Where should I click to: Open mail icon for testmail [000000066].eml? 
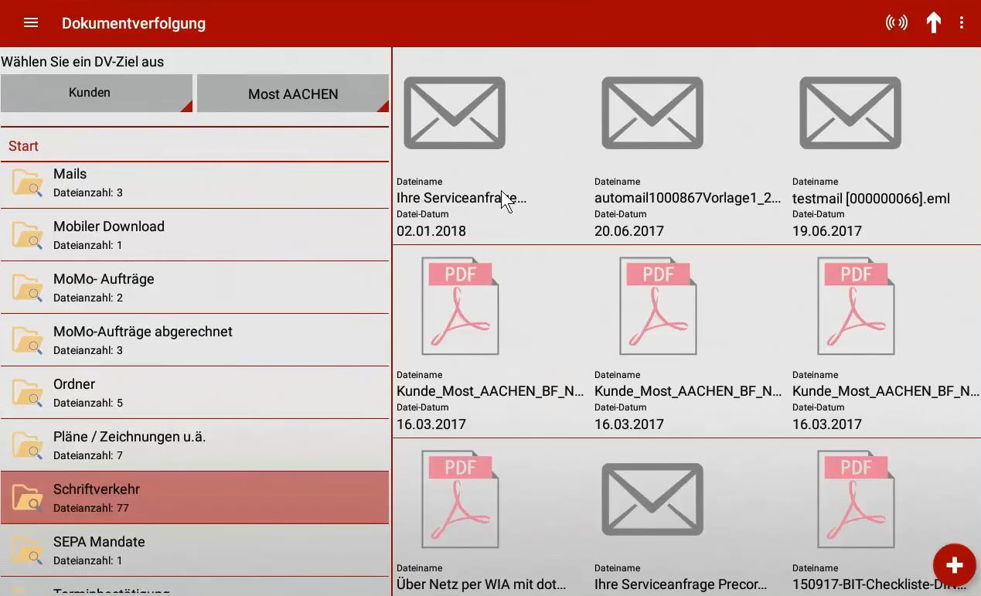850,113
